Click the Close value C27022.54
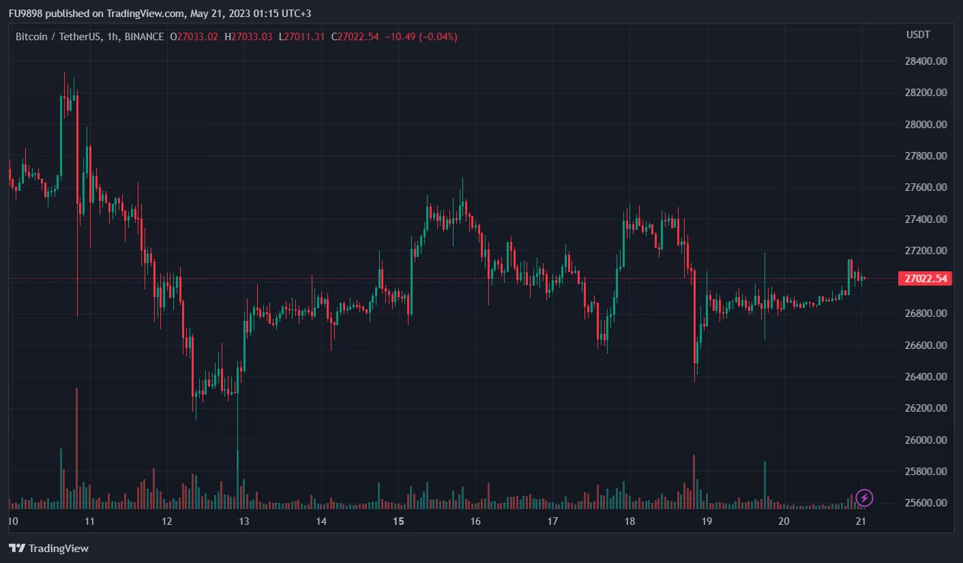This screenshot has height=563, width=963. coord(355,37)
